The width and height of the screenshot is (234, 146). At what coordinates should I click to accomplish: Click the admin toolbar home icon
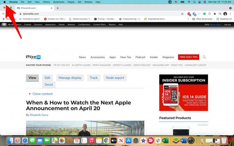(4, 24)
